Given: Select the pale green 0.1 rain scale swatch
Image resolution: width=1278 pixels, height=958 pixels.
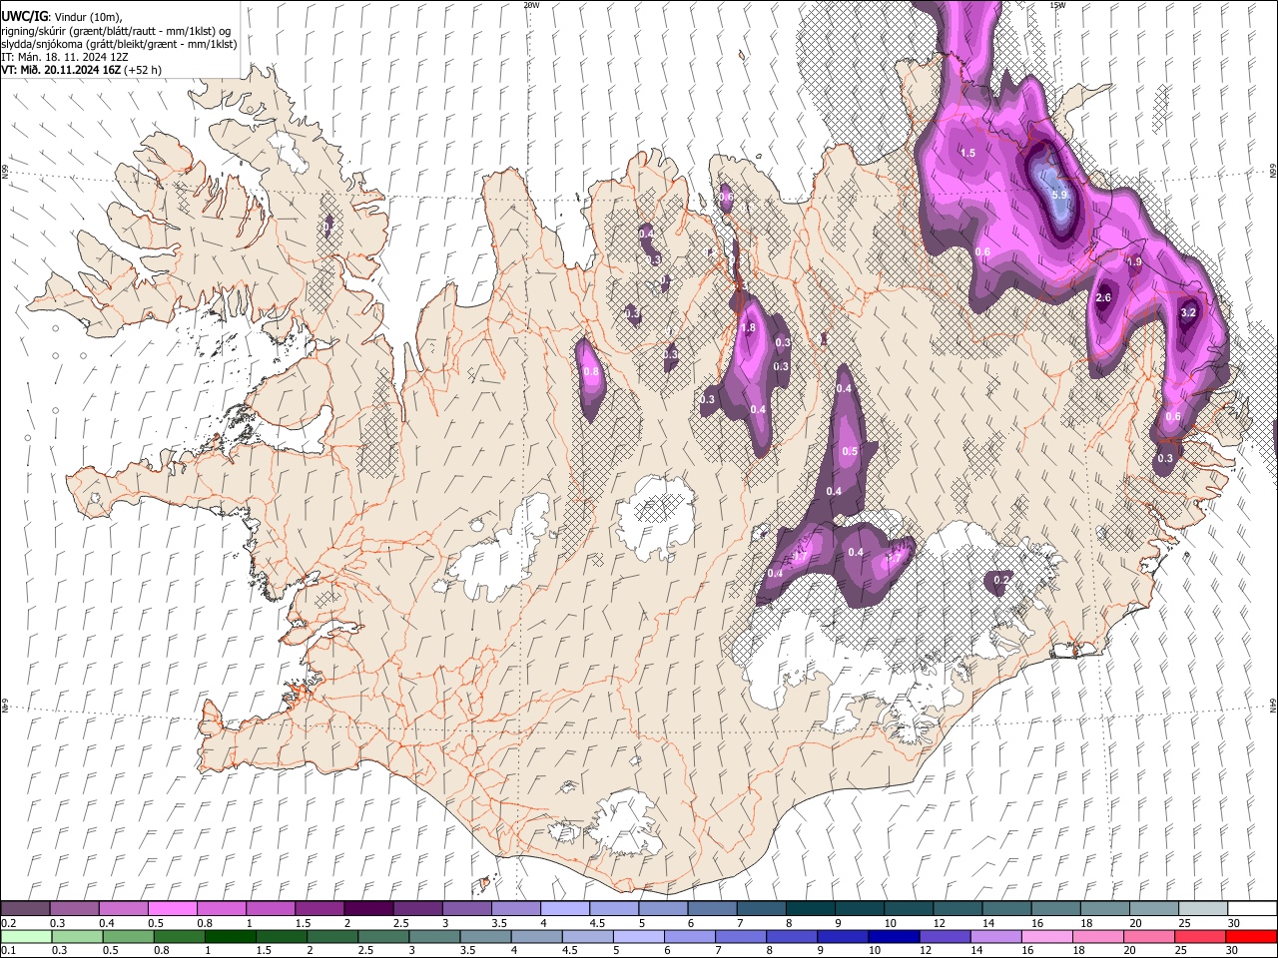Looking at the screenshot, I should point(26,936).
